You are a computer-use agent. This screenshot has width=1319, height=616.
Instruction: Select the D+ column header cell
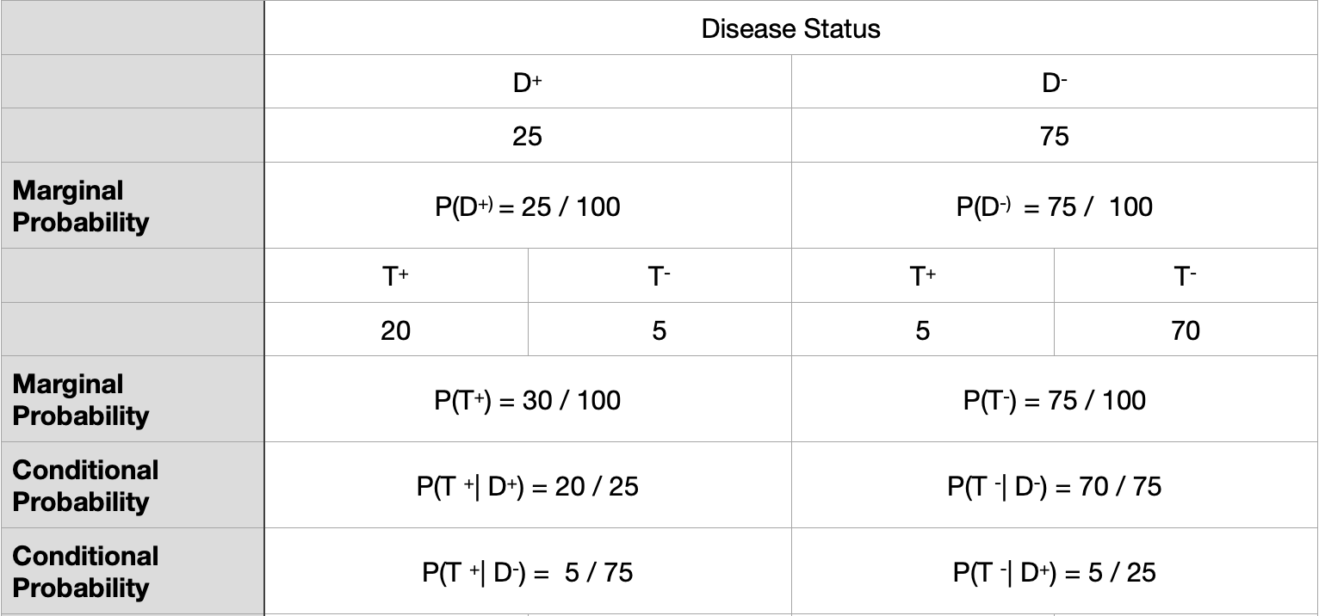tap(527, 83)
